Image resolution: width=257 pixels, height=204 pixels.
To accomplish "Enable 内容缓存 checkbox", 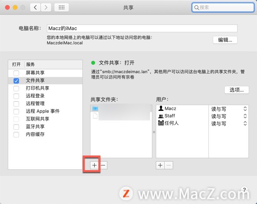I will (16, 134).
